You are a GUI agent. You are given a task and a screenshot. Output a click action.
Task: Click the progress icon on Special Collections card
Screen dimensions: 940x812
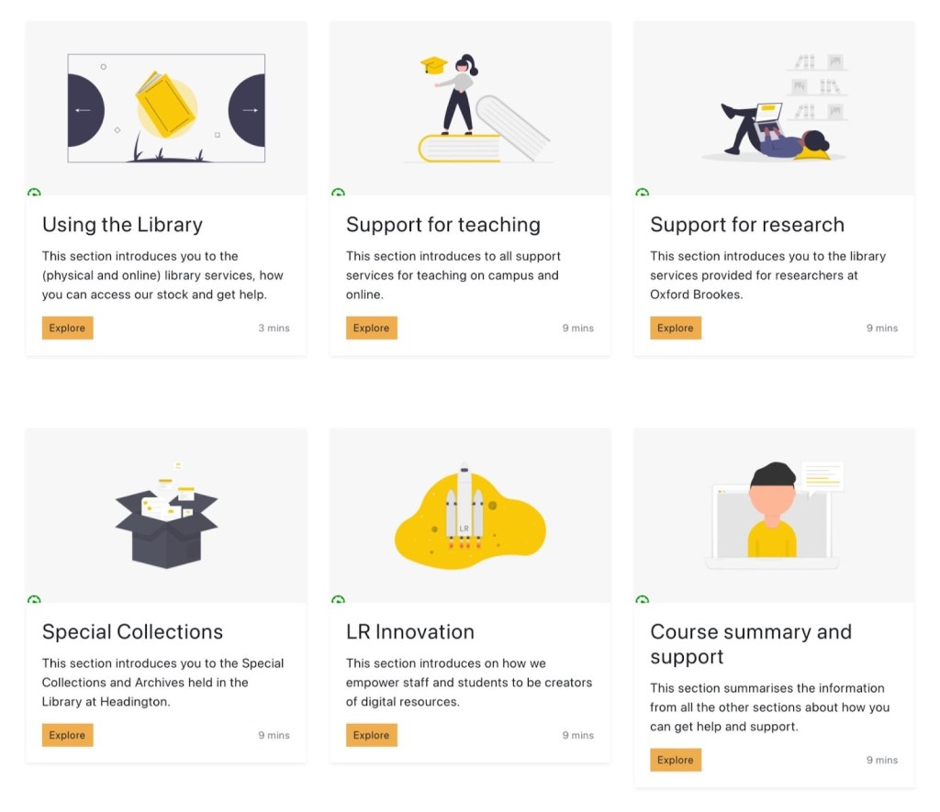[34, 601]
